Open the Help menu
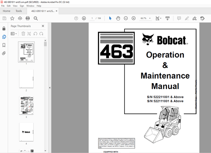 [39, 6]
